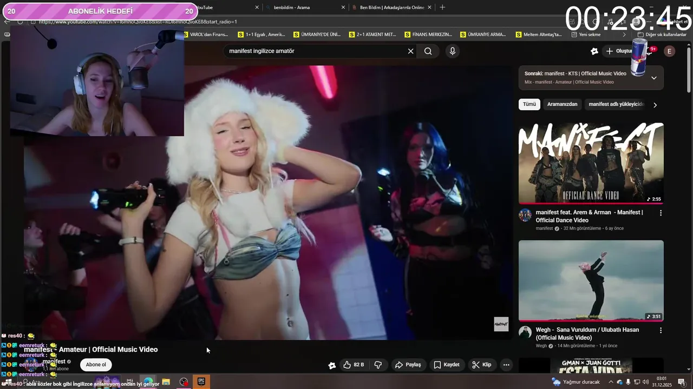Select the Tümü filter chip

click(529, 104)
